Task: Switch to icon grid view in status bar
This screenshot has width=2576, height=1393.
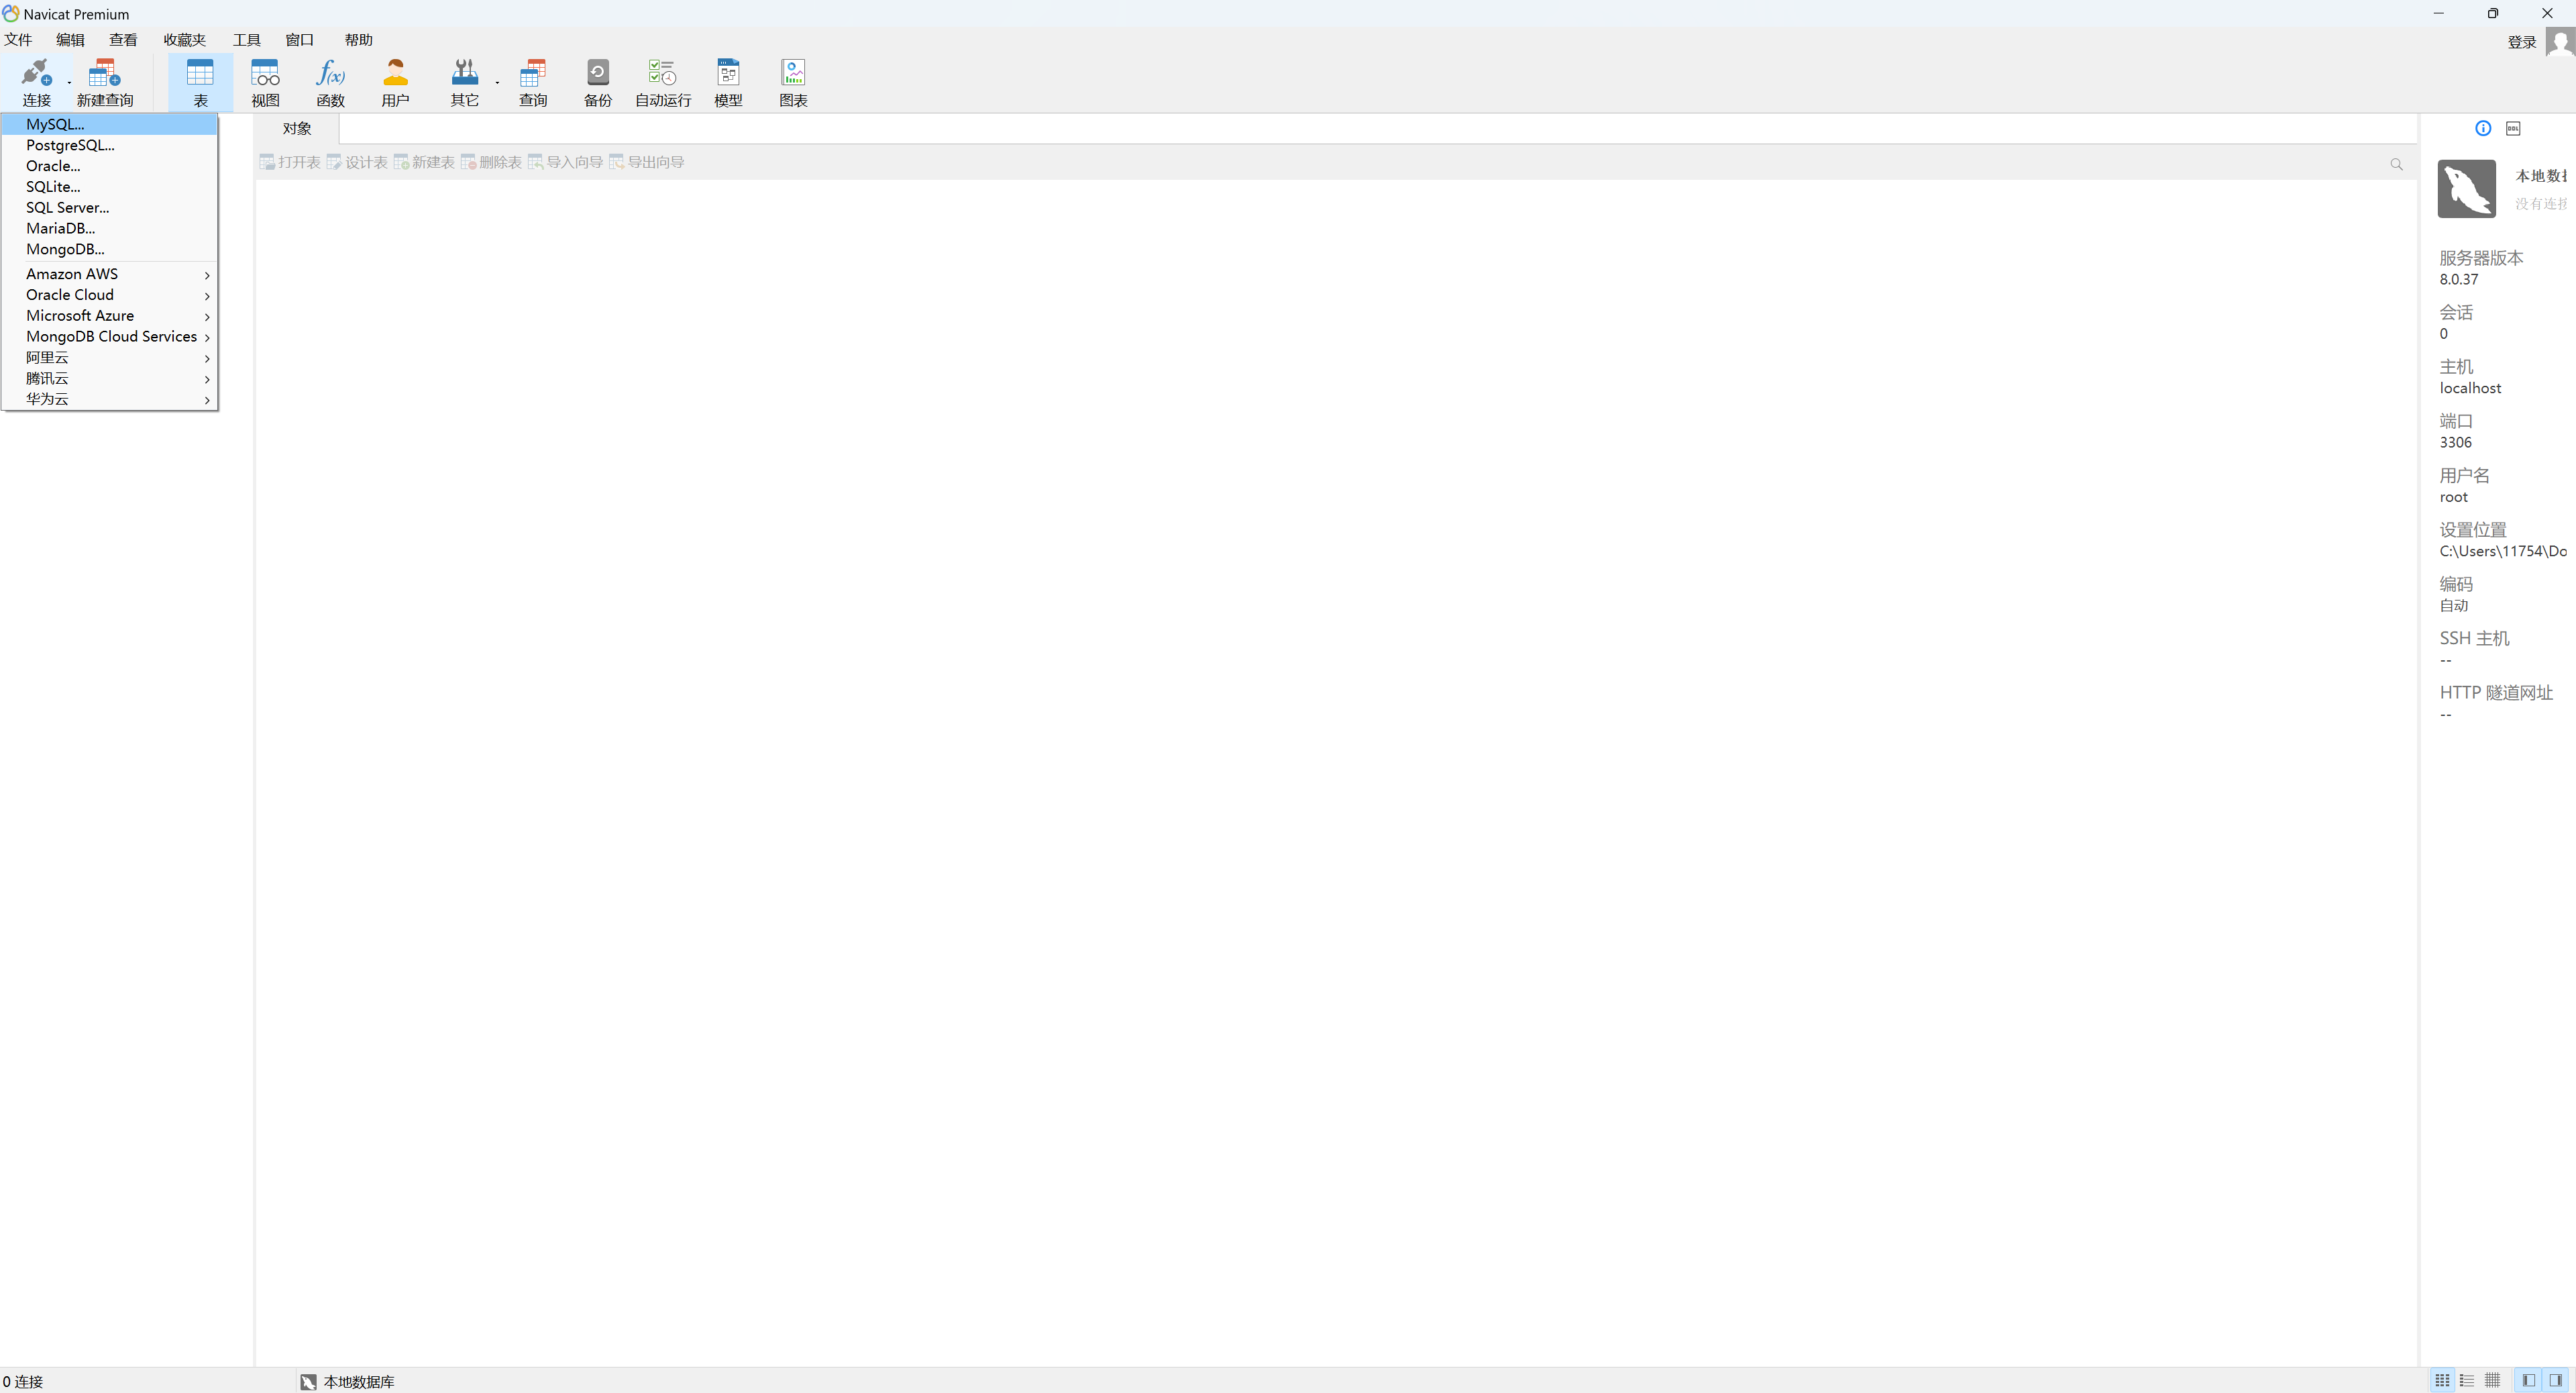Action: pyautogui.click(x=2442, y=1381)
